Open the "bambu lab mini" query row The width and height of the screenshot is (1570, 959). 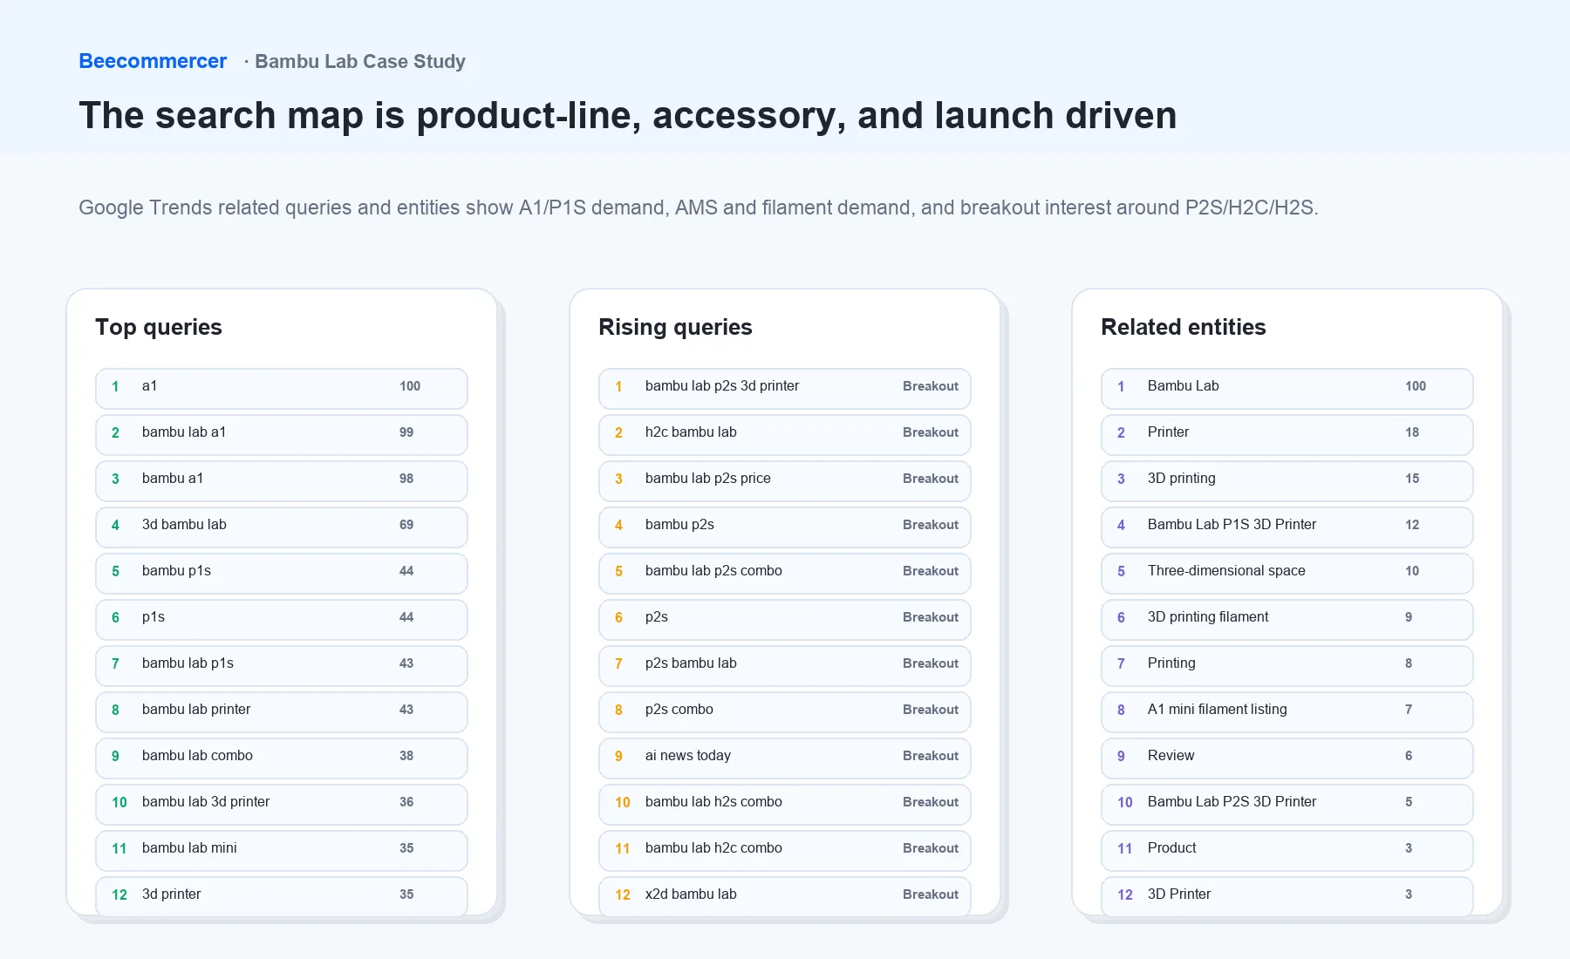tap(282, 850)
